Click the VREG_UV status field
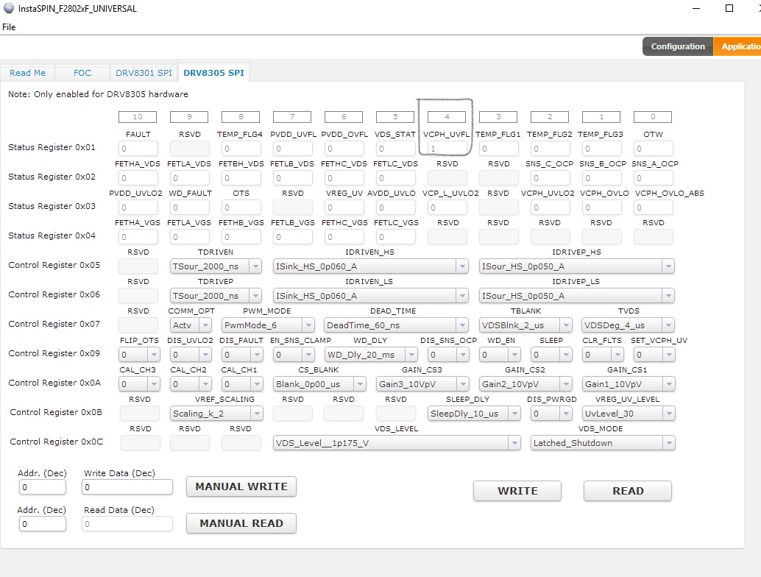The width and height of the screenshot is (761, 577). [x=344, y=208]
